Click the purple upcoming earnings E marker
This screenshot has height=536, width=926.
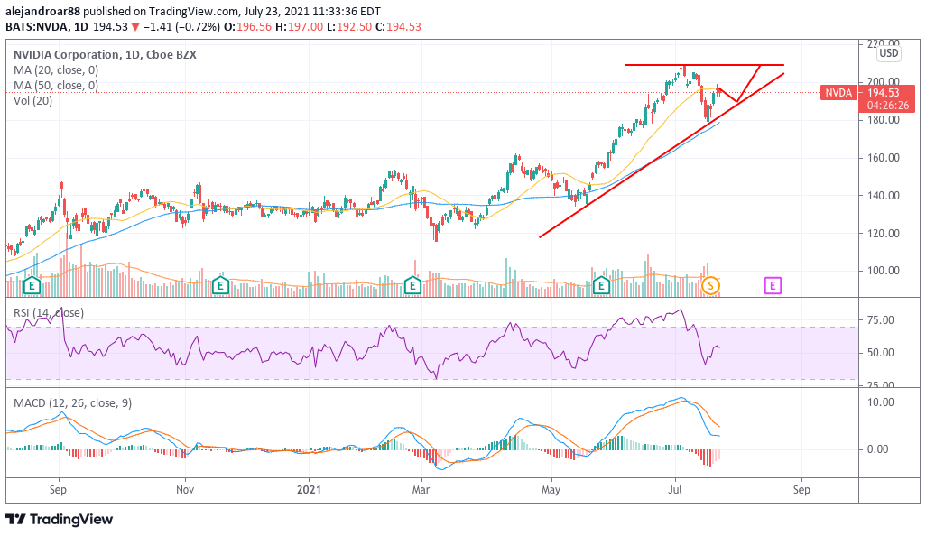[x=773, y=286]
